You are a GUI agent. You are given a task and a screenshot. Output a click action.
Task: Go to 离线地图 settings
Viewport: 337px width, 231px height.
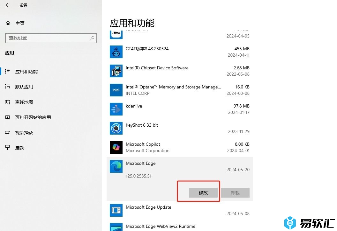click(24, 102)
